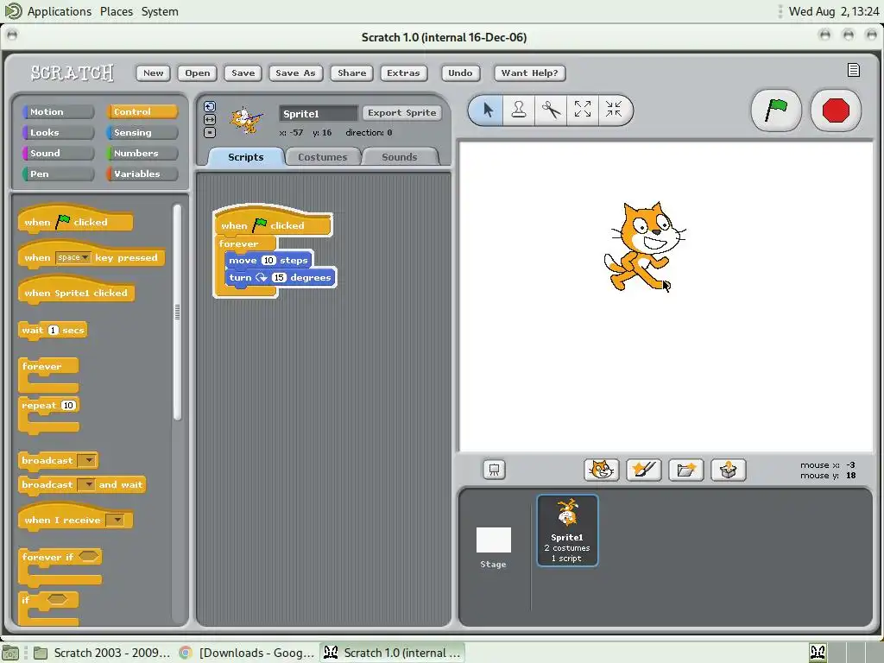The width and height of the screenshot is (884, 663).
Task: Open sprite from file folder icon
Action: [686, 470]
